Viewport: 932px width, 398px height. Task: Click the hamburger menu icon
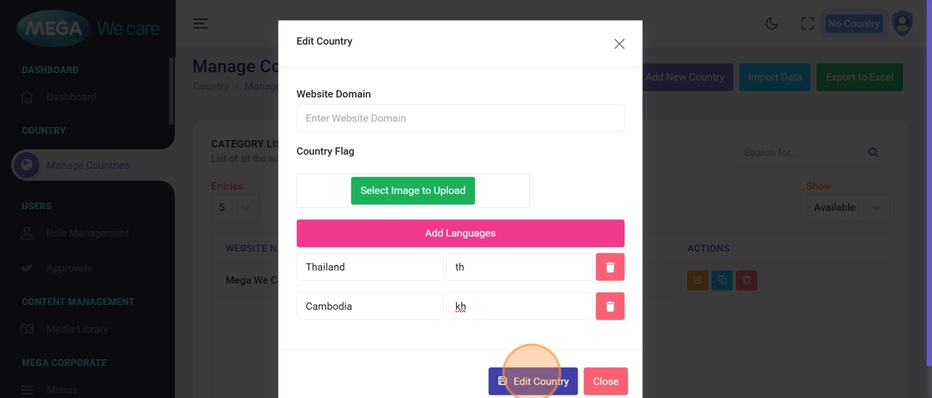(201, 23)
